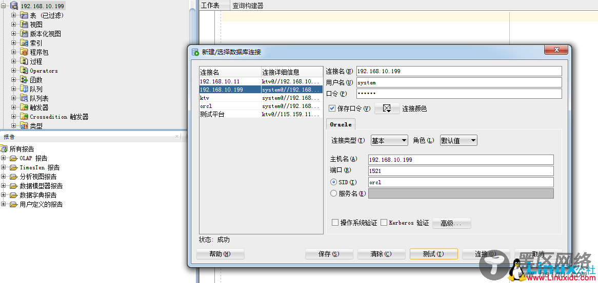Screen dimensions: 598x283
Task: Close the 报告 panel with its x icon
Action: [x=177, y=136]
